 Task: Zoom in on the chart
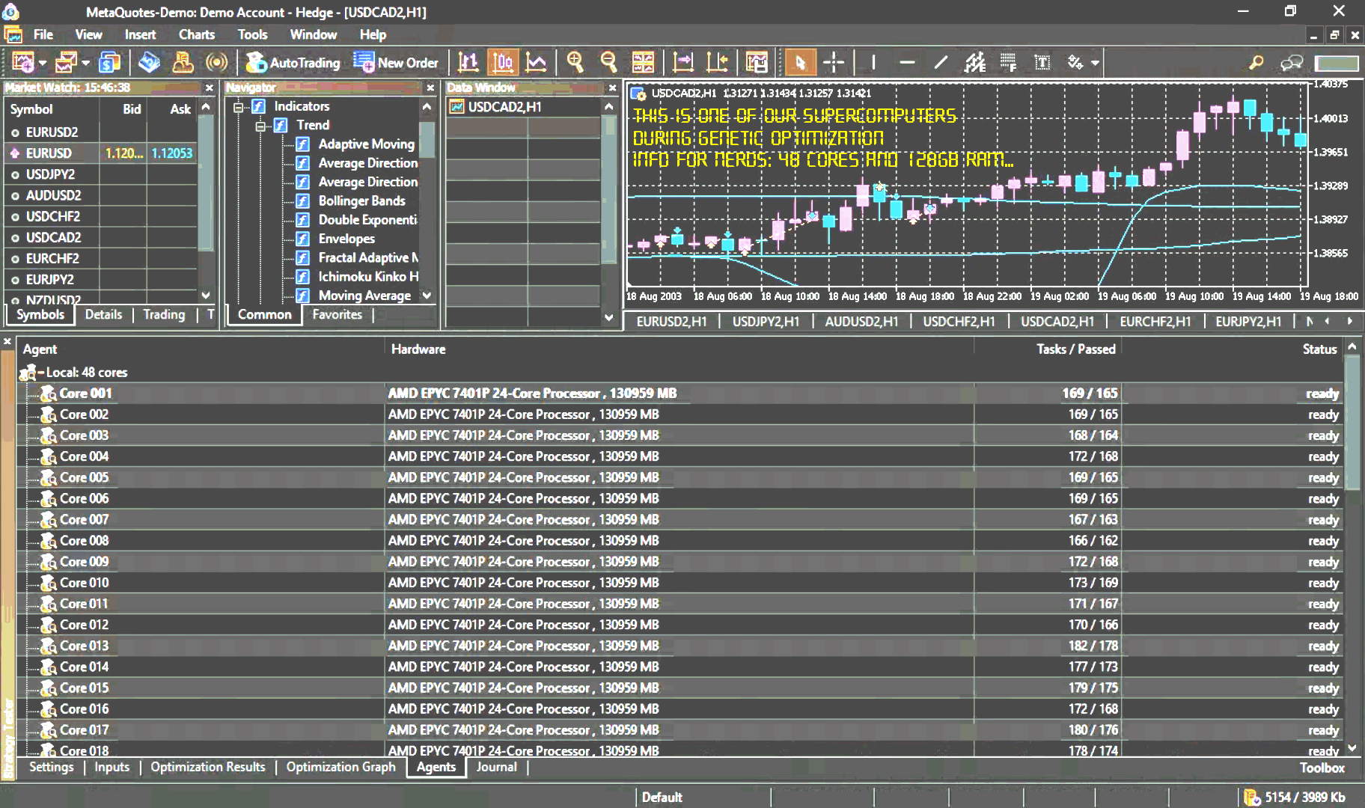pos(575,63)
